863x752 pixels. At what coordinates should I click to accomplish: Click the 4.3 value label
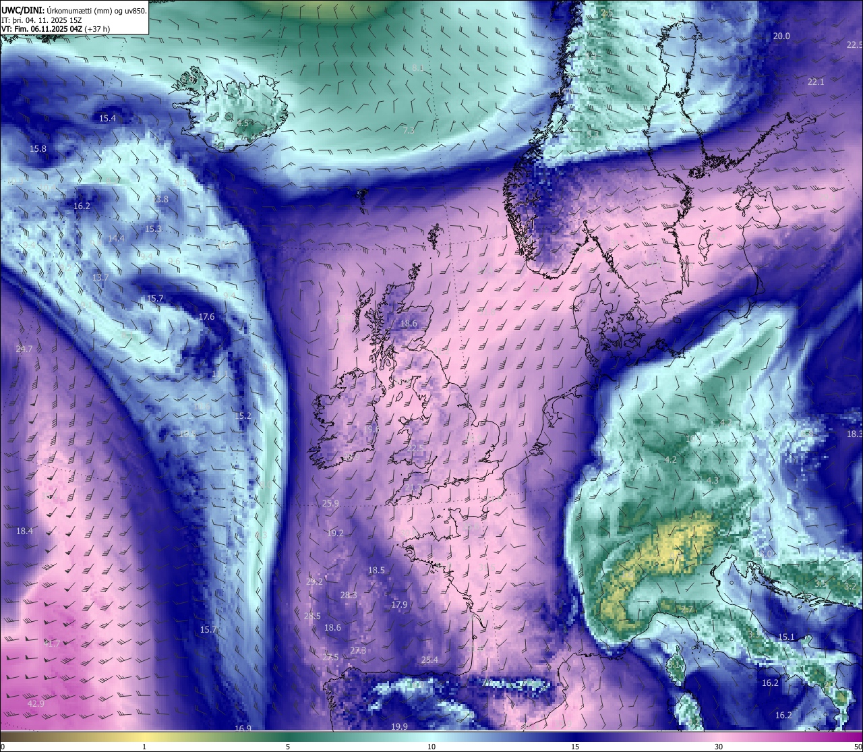pos(713,481)
